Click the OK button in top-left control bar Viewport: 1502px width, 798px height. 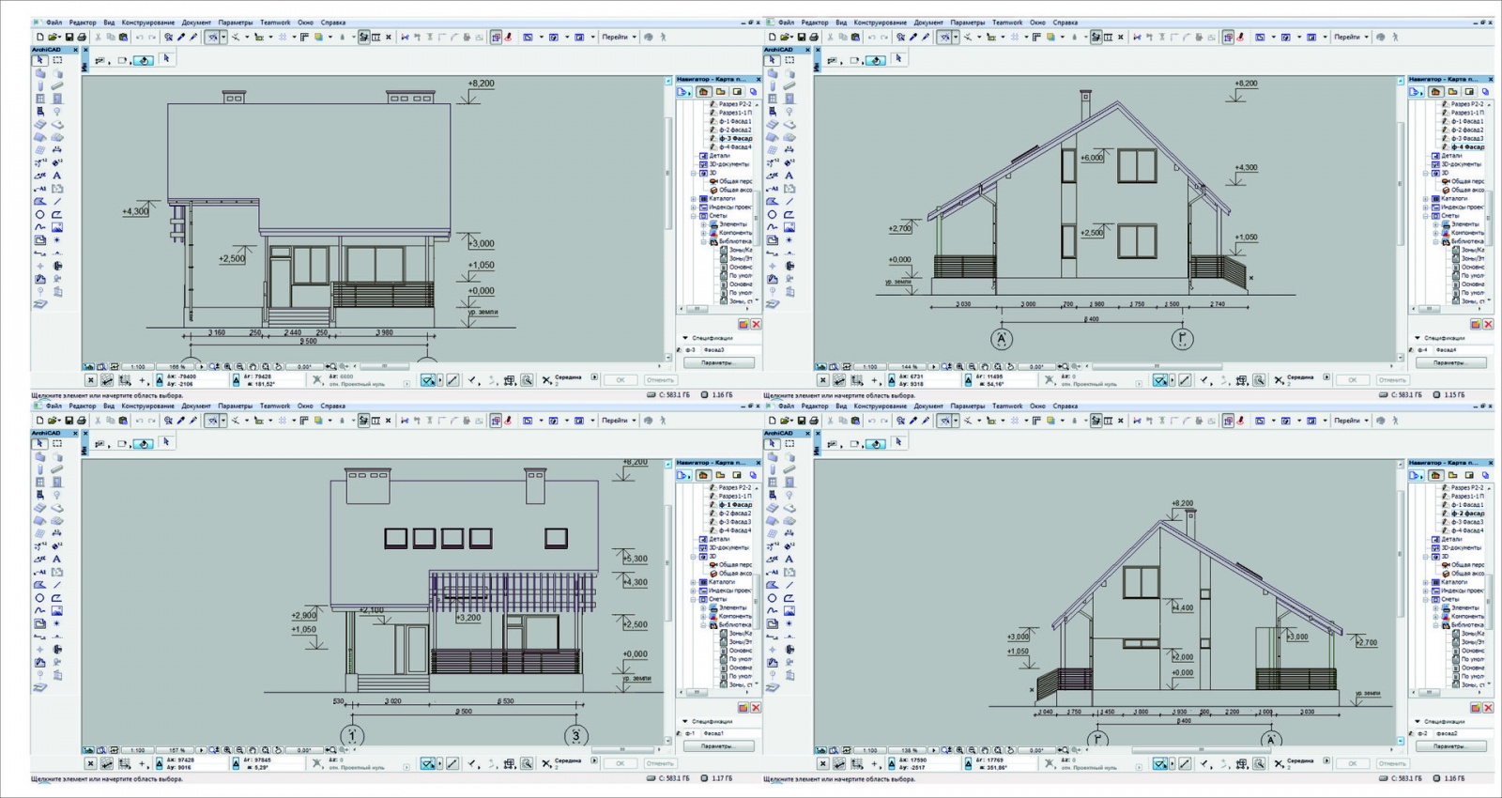[x=621, y=380]
